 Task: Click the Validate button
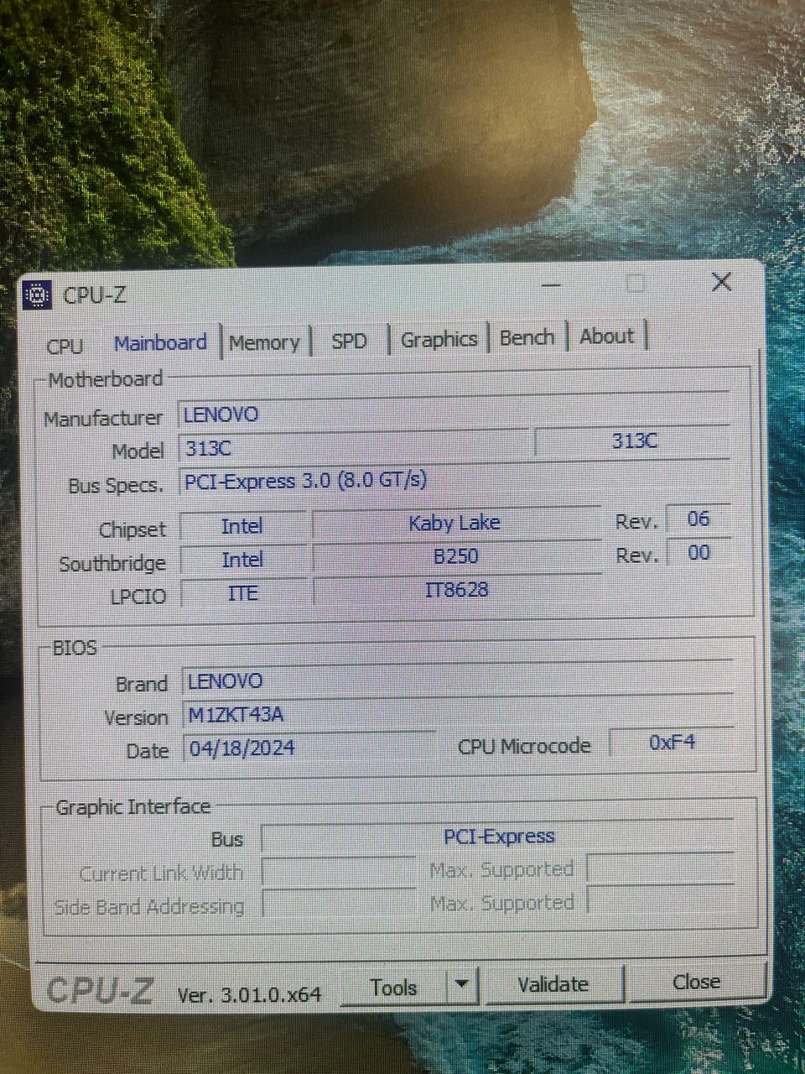click(553, 984)
